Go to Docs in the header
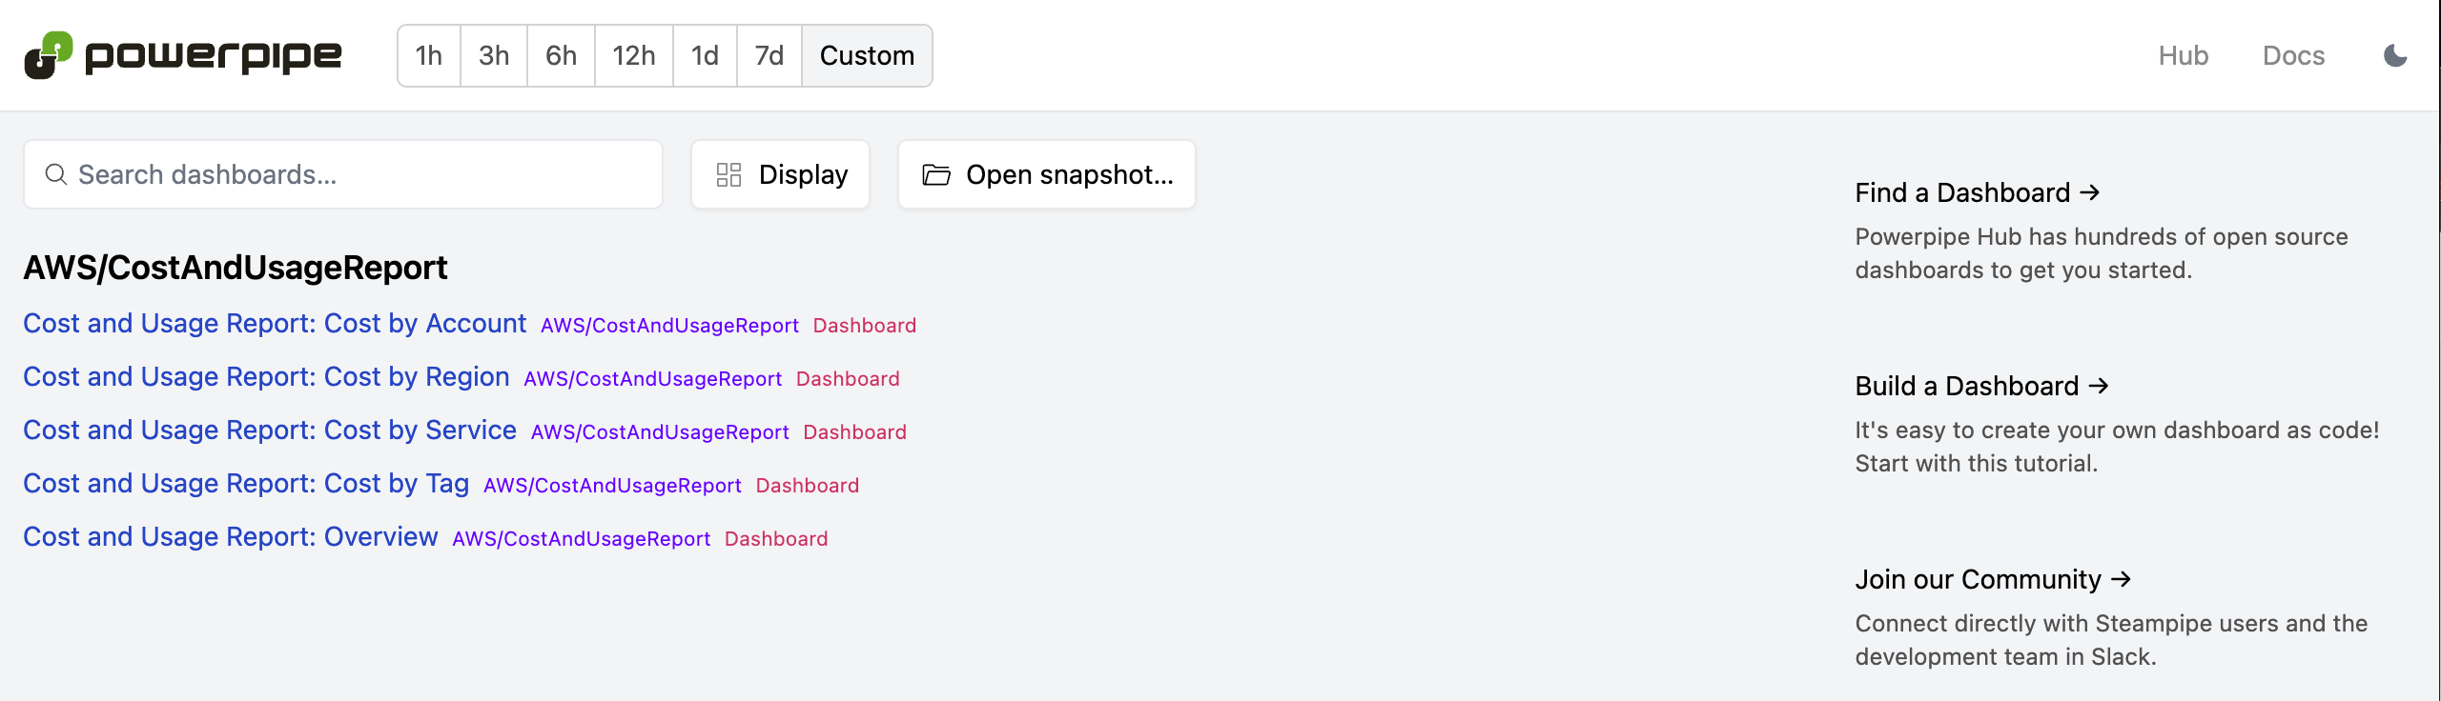 click(2293, 56)
